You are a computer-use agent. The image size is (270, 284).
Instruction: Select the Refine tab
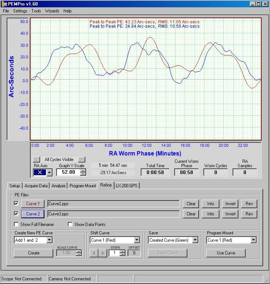106,185
